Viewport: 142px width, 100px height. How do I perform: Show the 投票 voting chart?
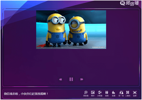(x=114, y=94)
